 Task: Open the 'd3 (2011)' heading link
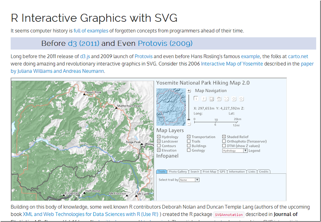pos(83,43)
